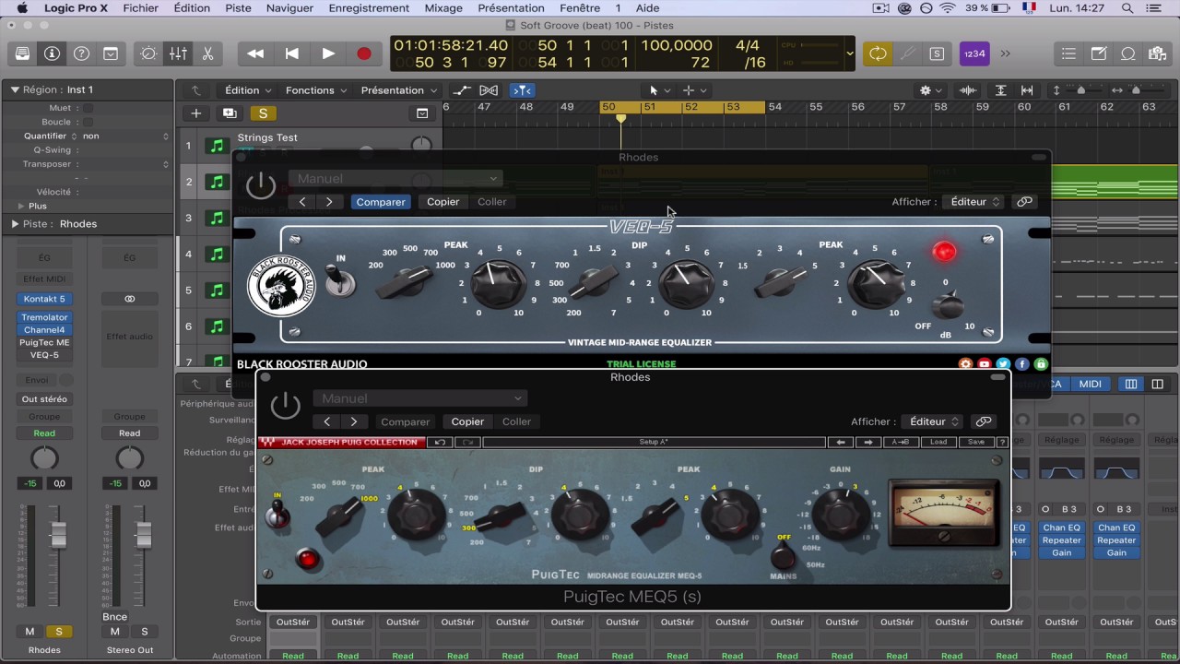1180x664 pixels.
Task: Click the link icon in VEQ-5 window
Action: tap(1024, 202)
